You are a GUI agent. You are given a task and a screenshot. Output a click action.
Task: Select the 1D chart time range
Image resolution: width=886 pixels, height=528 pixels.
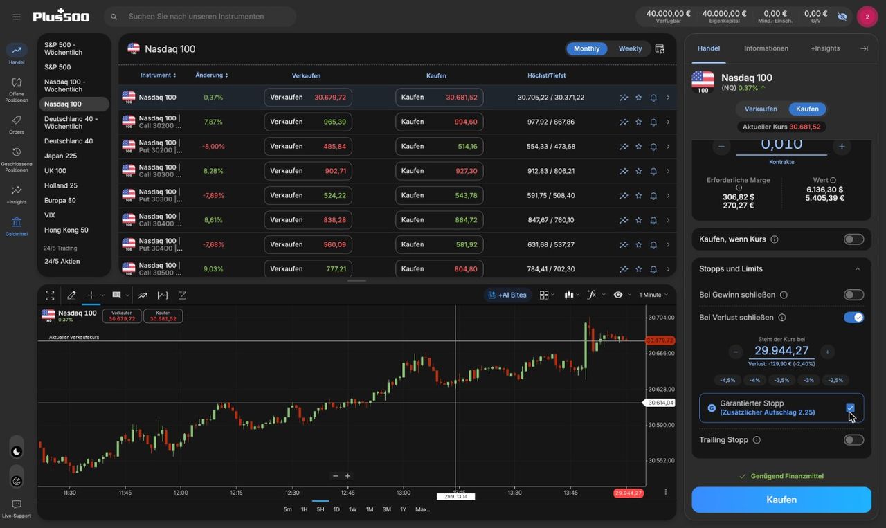(336, 509)
